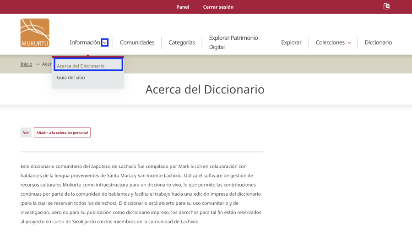412x235 pixels.
Task: Click the Acerca del Diccionario page heading
Action: tap(205, 89)
